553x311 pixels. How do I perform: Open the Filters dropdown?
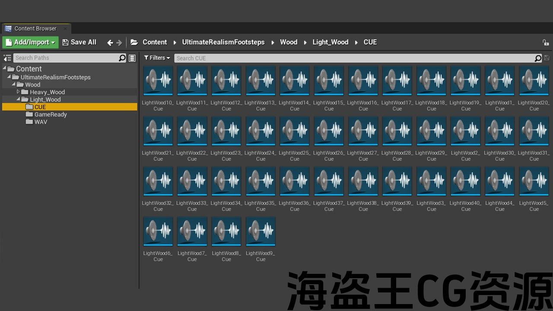coord(157,58)
